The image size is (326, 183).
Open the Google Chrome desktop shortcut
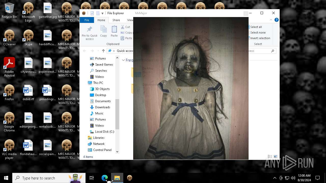pyautogui.click(x=9, y=122)
